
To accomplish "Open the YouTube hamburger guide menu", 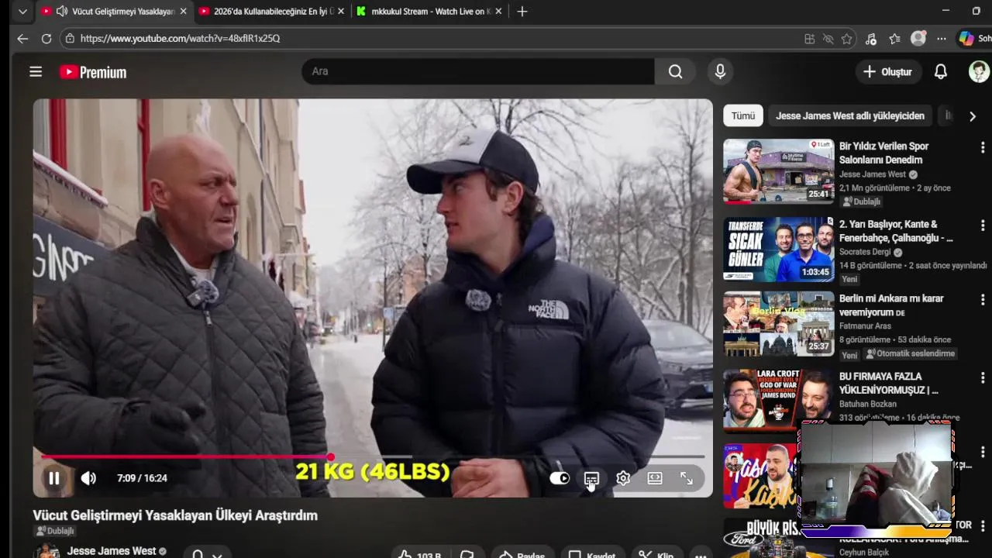I will [x=36, y=72].
